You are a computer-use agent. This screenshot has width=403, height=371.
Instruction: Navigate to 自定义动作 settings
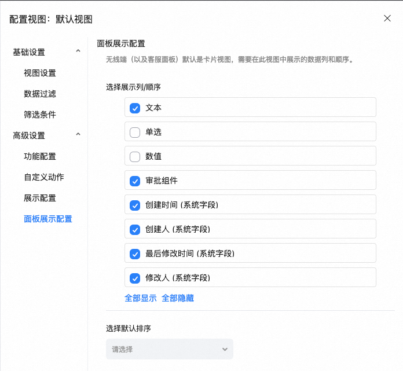pos(44,177)
